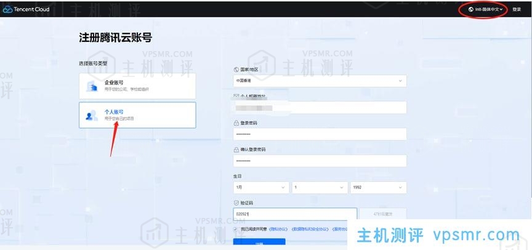Click the 验证码 field containing 020921
The width and height of the screenshot is (532, 250).
(295, 214)
